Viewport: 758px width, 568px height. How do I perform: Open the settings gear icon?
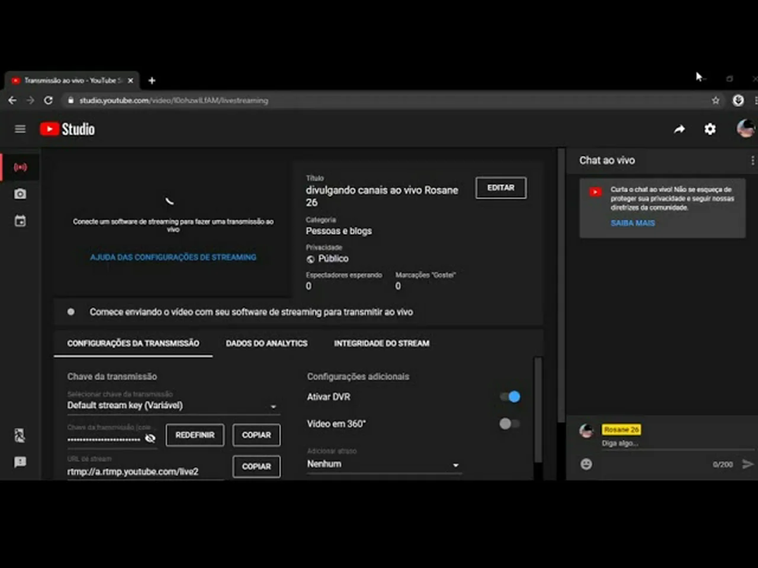point(709,129)
